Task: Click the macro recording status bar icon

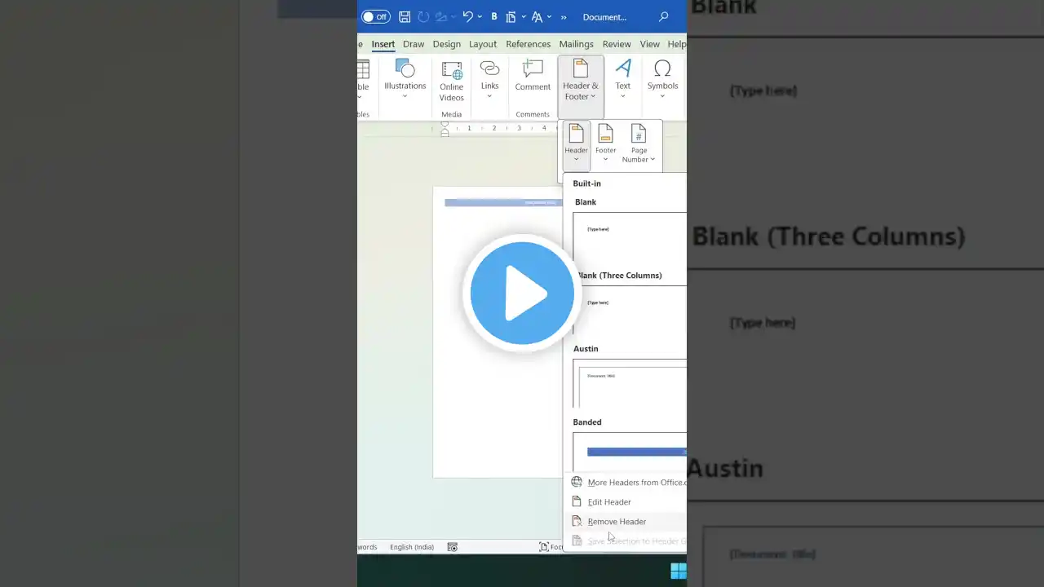Action: [453, 547]
